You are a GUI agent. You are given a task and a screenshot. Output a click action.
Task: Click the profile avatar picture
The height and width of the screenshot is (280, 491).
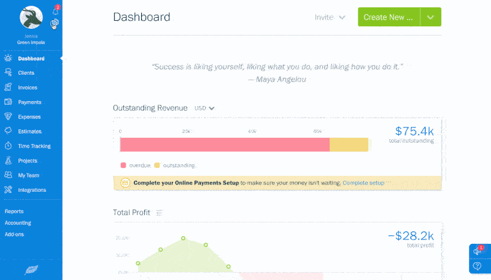click(31, 18)
